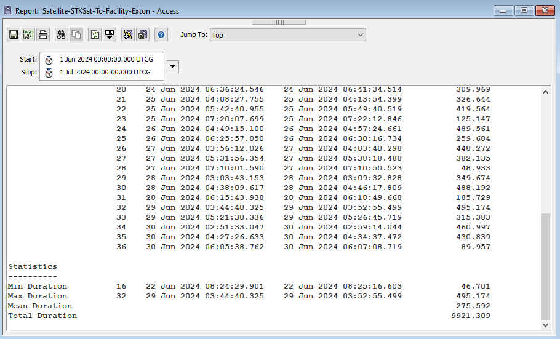Open the Help question mark icon

coord(161,34)
